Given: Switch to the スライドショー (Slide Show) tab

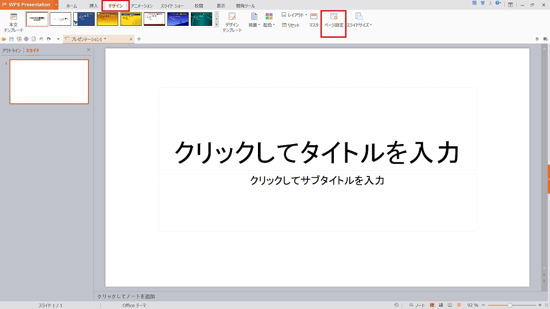Looking at the screenshot, I should tap(172, 6).
